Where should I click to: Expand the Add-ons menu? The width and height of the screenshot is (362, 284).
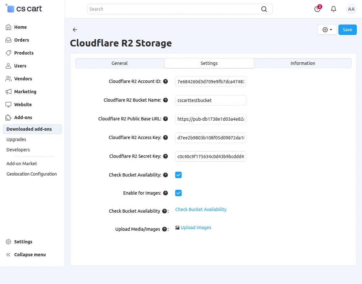pyautogui.click(x=23, y=117)
